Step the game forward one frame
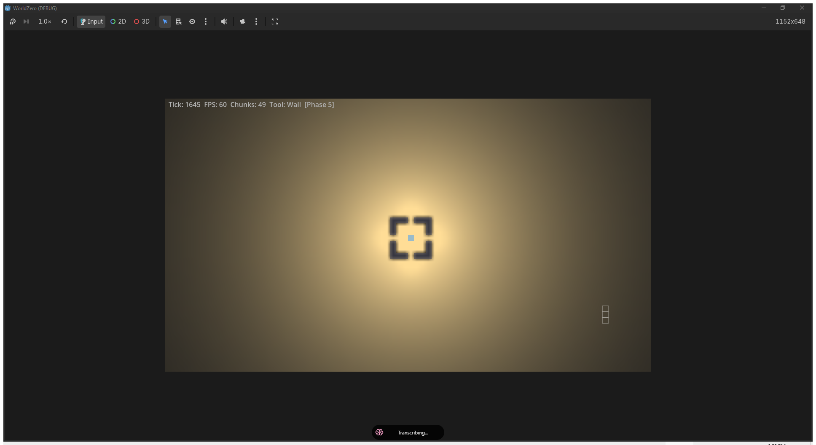The width and height of the screenshot is (816, 445). 26,21
